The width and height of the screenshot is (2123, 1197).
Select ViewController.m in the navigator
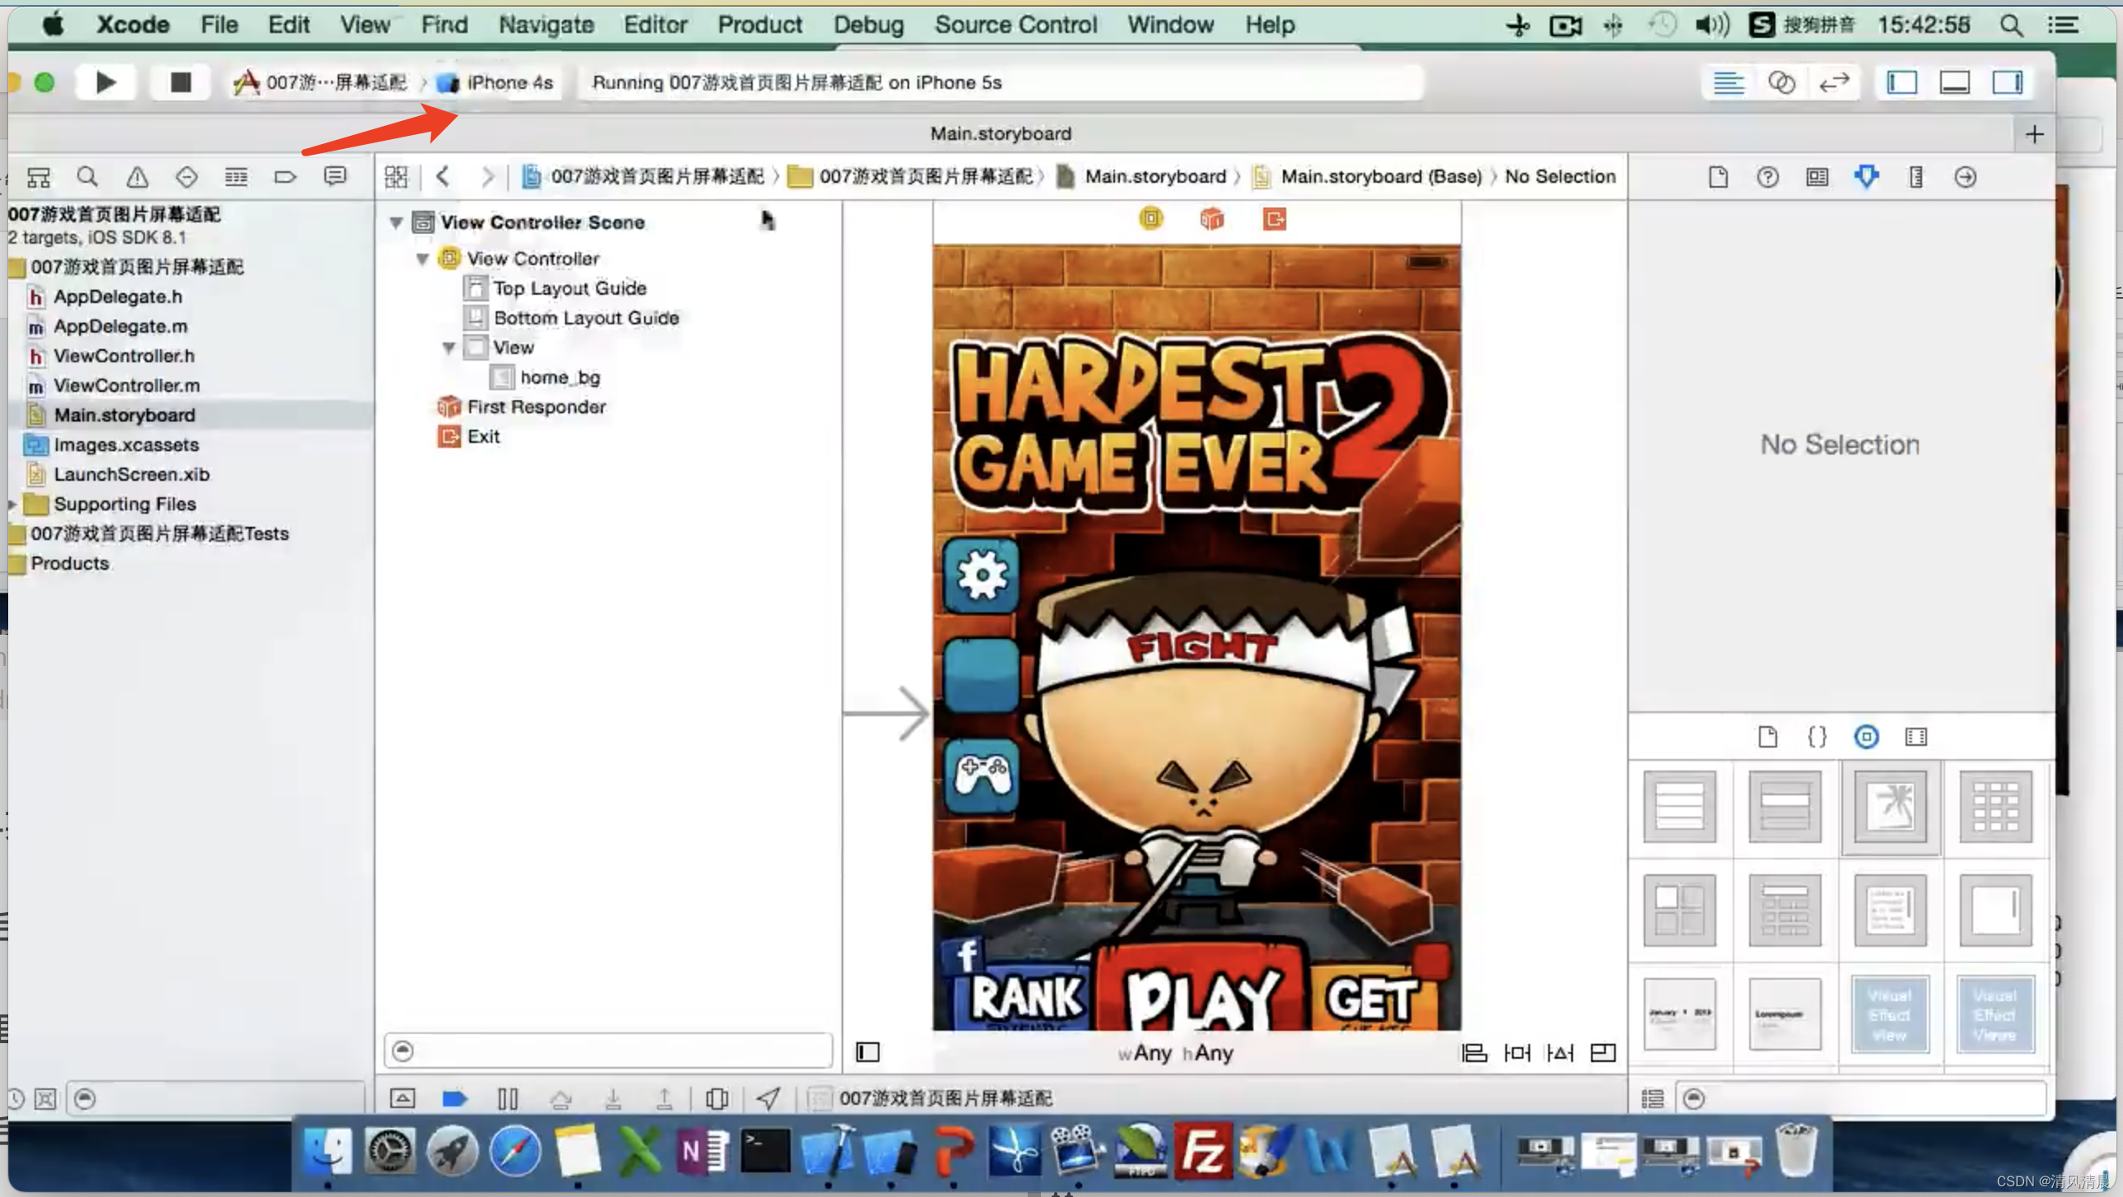tap(126, 385)
